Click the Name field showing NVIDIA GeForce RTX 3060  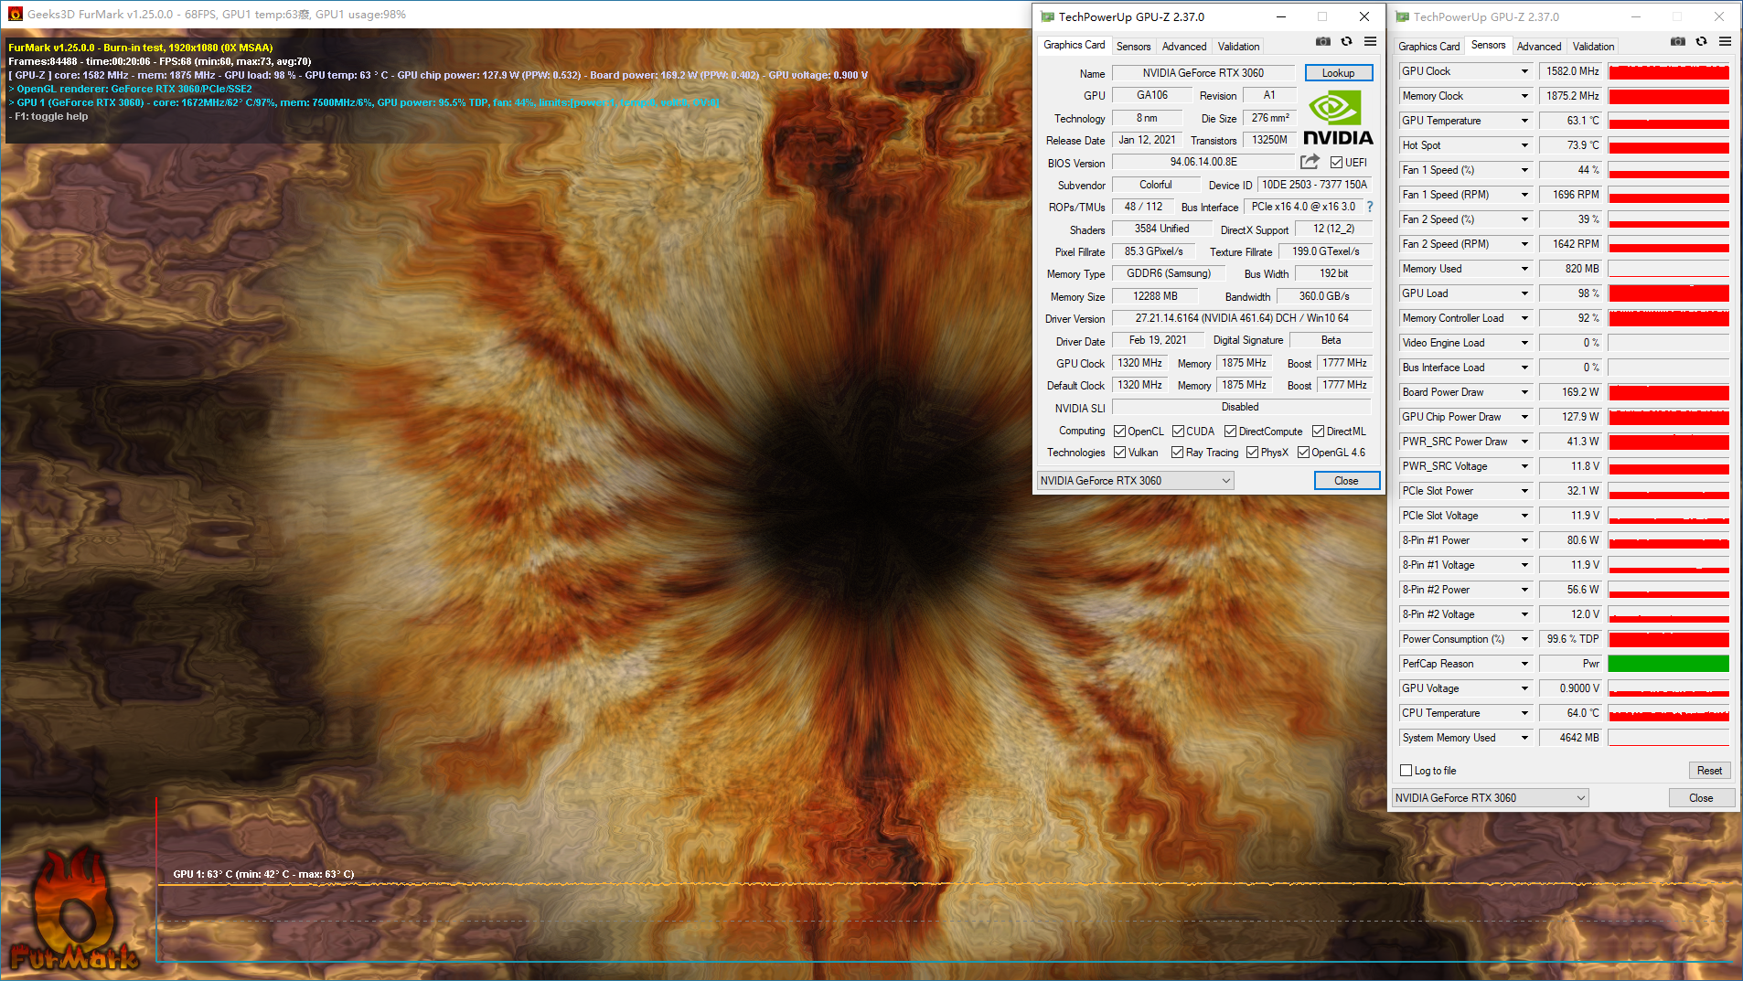click(1203, 73)
